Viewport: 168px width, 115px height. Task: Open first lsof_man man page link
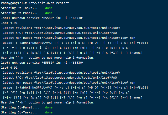85,38
